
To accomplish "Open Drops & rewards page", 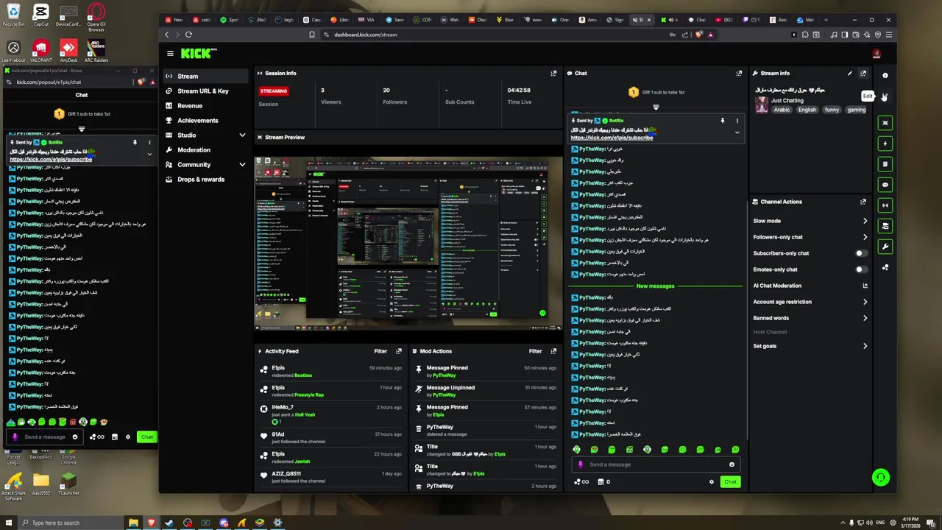I will pos(207,180).
